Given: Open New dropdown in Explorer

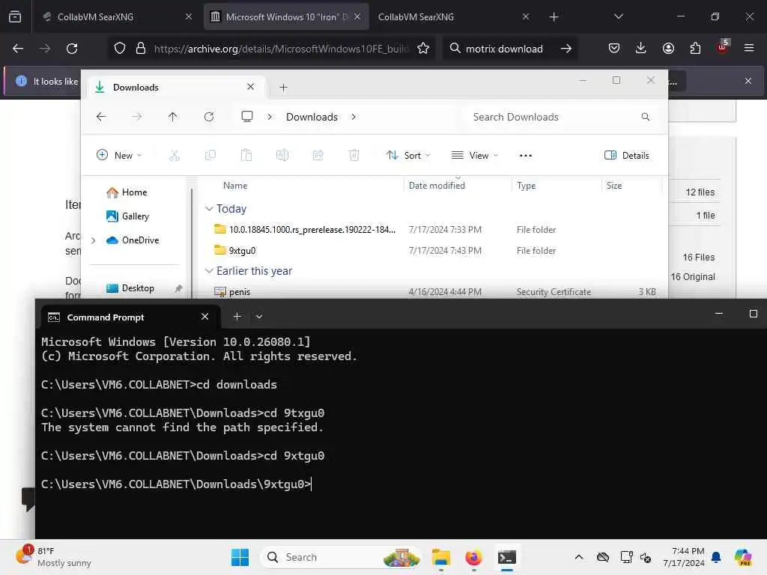Looking at the screenshot, I should point(119,155).
